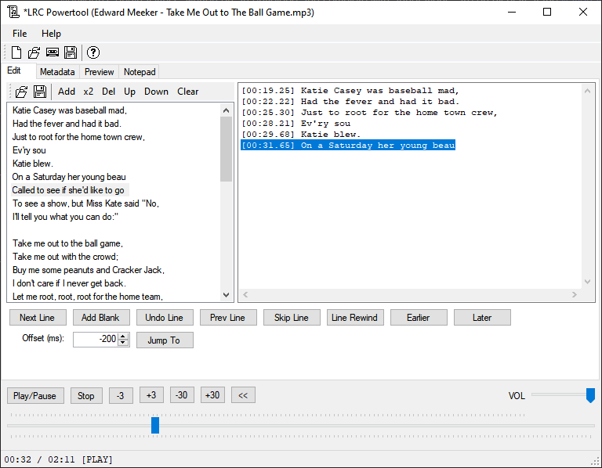Click lyrics list scrollbar up arrow

[226, 110]
